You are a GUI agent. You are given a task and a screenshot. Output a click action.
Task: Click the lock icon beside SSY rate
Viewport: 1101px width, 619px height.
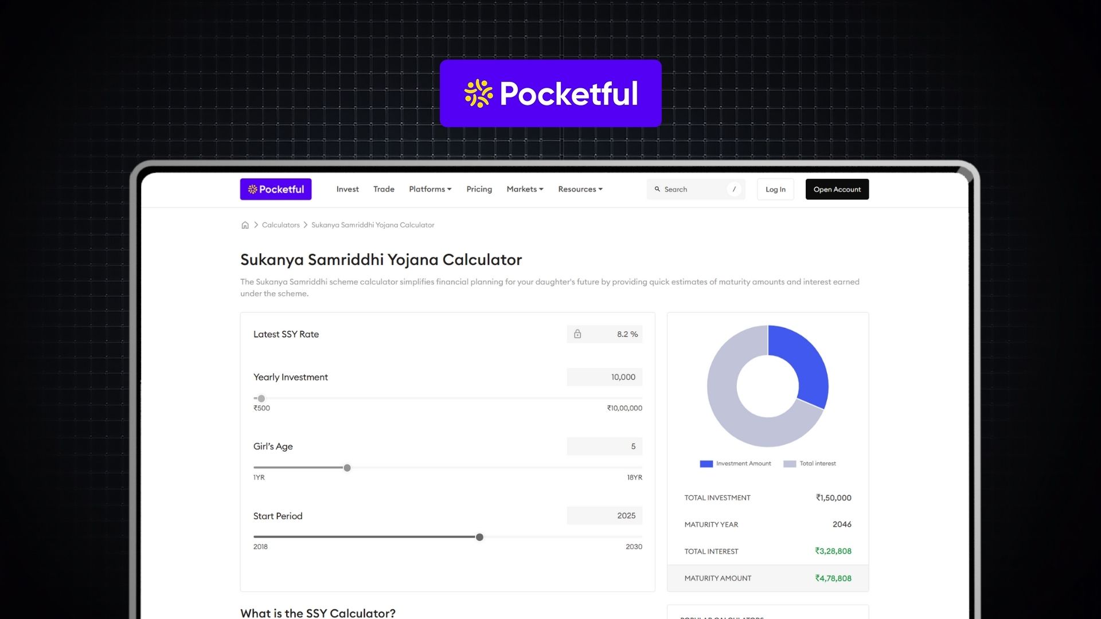(x=577, y=334)
